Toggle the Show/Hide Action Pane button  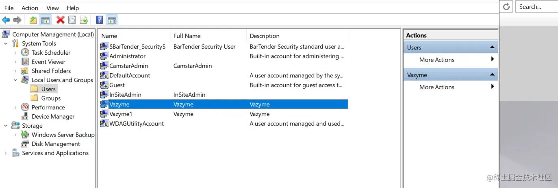(111, 20)
